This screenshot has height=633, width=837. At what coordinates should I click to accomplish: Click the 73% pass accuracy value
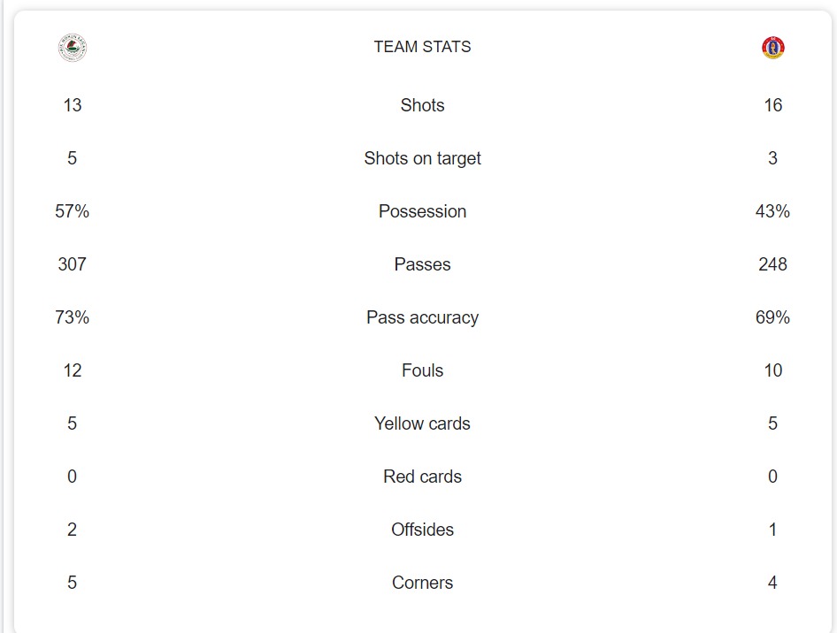click(x=72, y=317)
